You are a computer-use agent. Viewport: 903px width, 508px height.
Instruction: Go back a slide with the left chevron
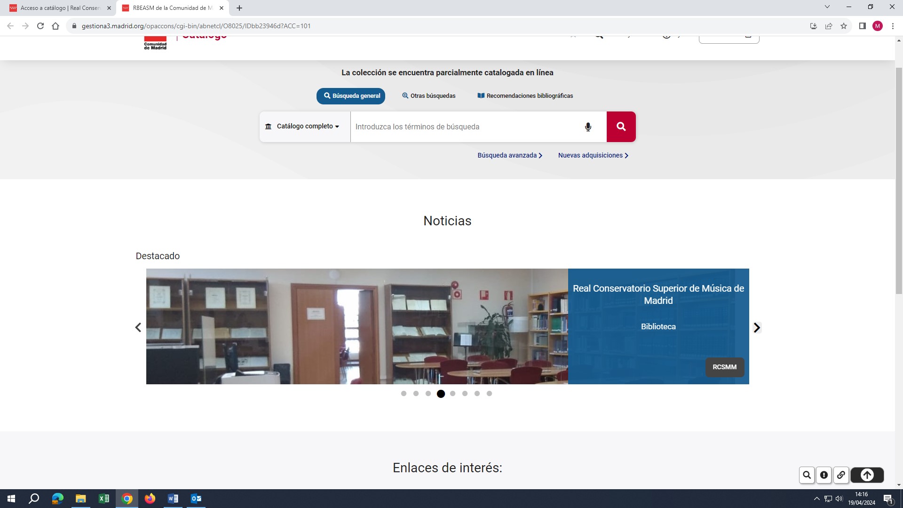[138, 327]
